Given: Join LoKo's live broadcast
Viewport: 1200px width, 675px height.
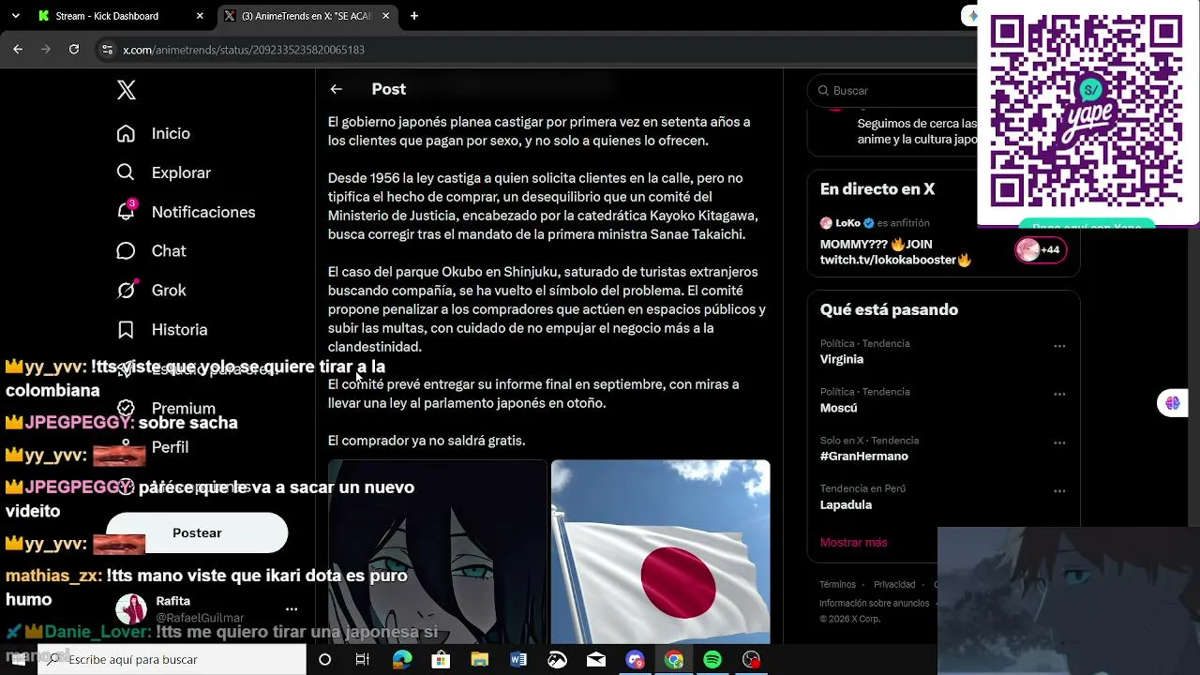Looking at the screenshot, I should (897, 252).
